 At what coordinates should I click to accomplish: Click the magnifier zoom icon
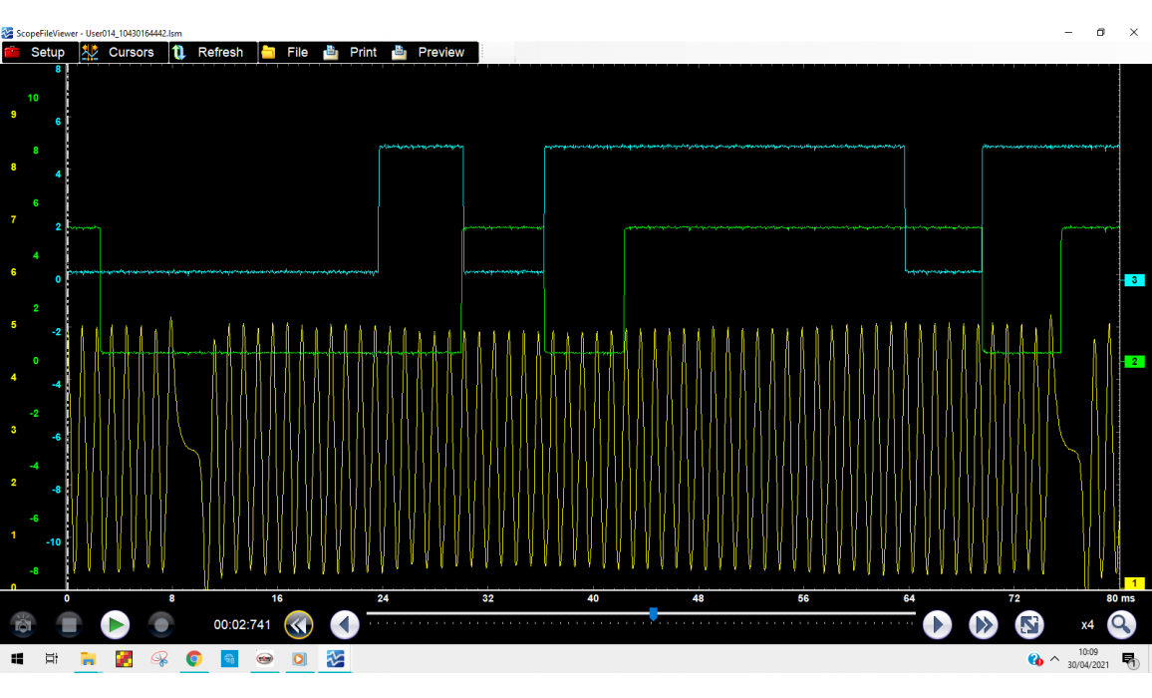pos(1121,625)
